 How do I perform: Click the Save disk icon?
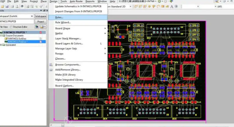point(7,6)
